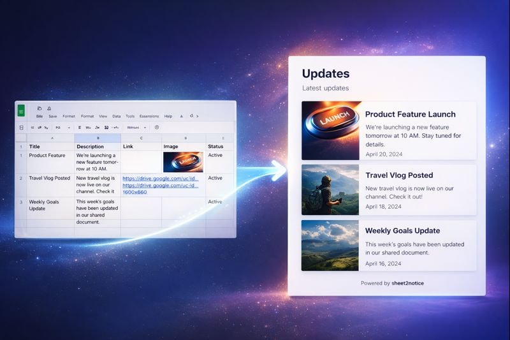Select the 'Status' header cell
The width and height of the screenshot is (510, 340).
tap(220, 147)
